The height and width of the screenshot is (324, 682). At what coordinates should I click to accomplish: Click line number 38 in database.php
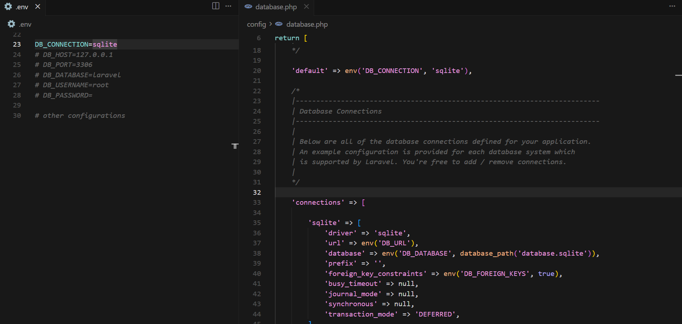[x=257, y=254]
